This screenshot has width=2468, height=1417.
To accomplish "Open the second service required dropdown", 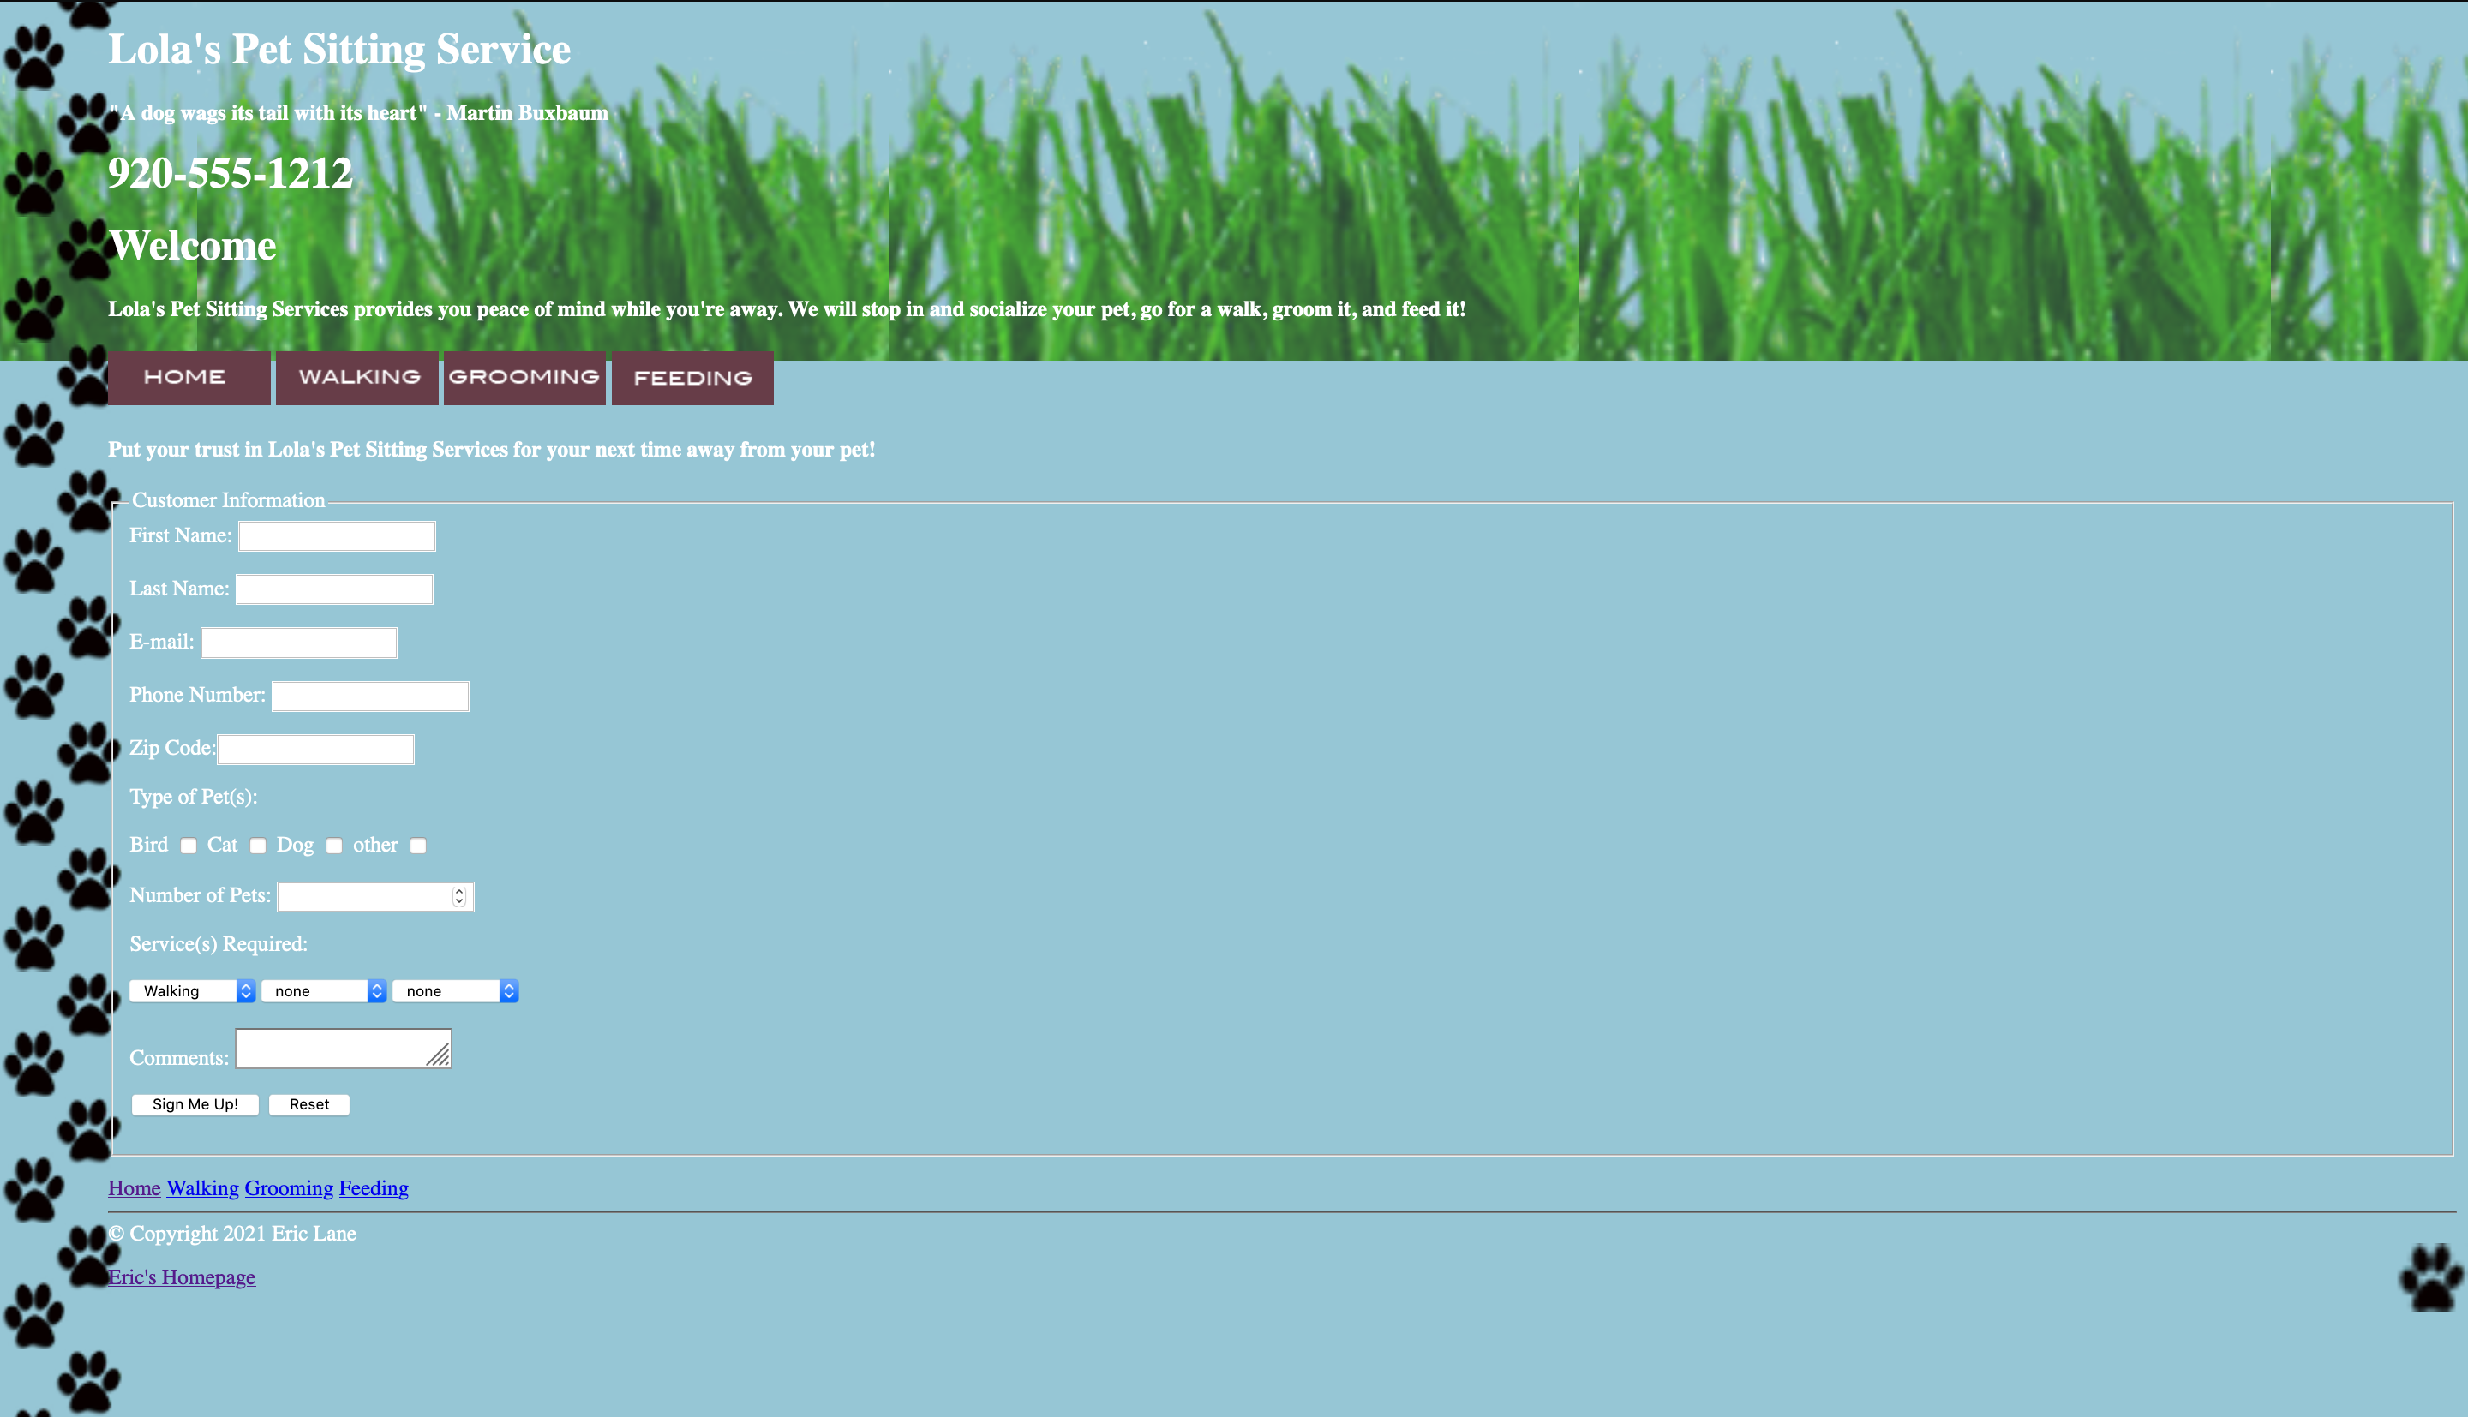I will pos(322,990).
